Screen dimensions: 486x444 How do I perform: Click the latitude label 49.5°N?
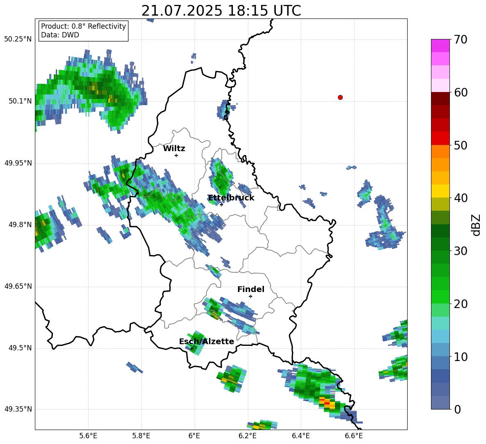(x=20, y=348)
